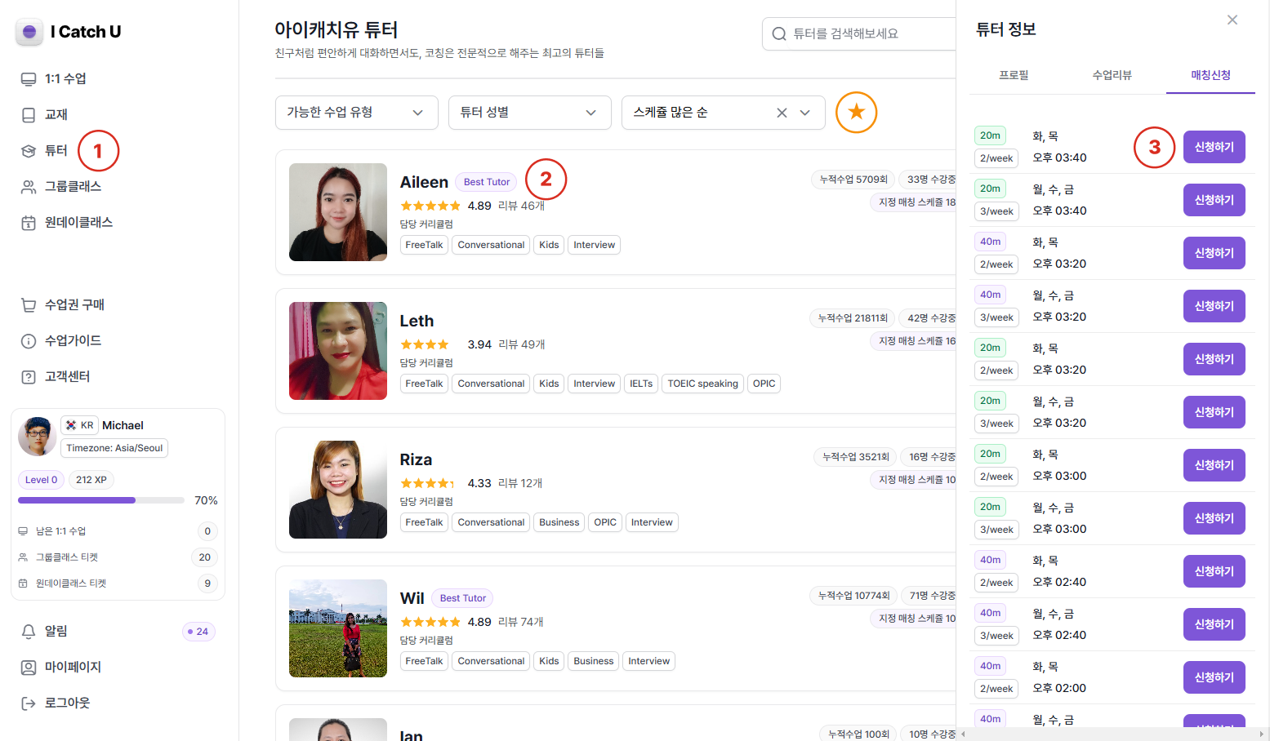This screenshot has width=1270, height=741.
Task: Close the 튜터 정보 panel
Action: pyautogui.click(x=1232, y=20)
